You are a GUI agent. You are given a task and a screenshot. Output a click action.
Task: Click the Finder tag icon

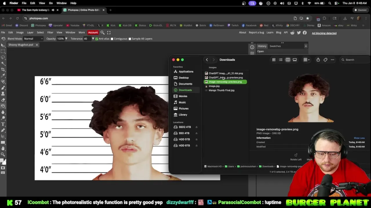(x=325, y=60)
